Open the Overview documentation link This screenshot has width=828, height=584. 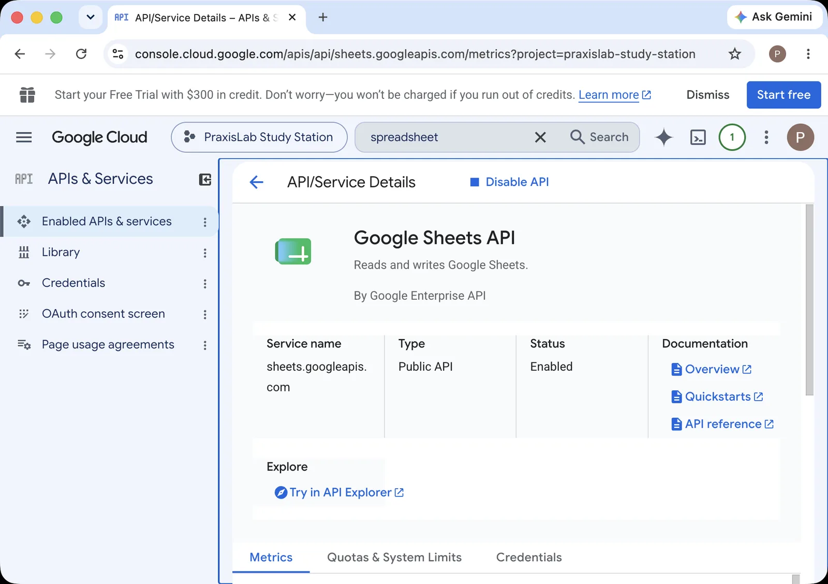tap(712, 370)
